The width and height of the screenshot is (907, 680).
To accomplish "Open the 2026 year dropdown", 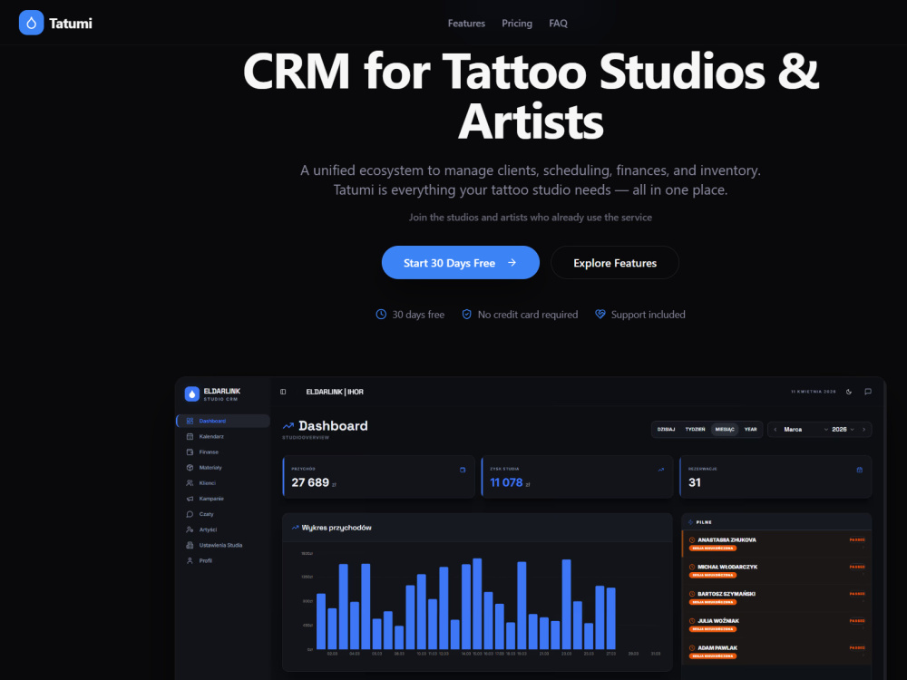I will 843,430.
